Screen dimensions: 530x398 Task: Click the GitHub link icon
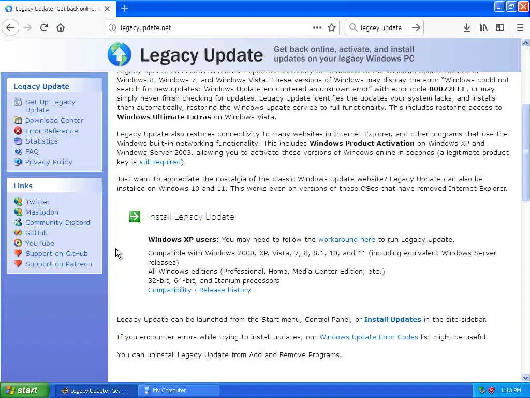(18, 233)
